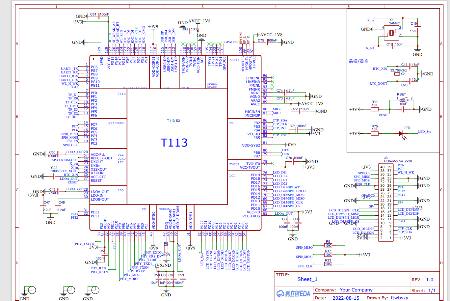Select the 32.768KHz crystal X2
Viewport: 450px width, 301px height.
(397, 74)
